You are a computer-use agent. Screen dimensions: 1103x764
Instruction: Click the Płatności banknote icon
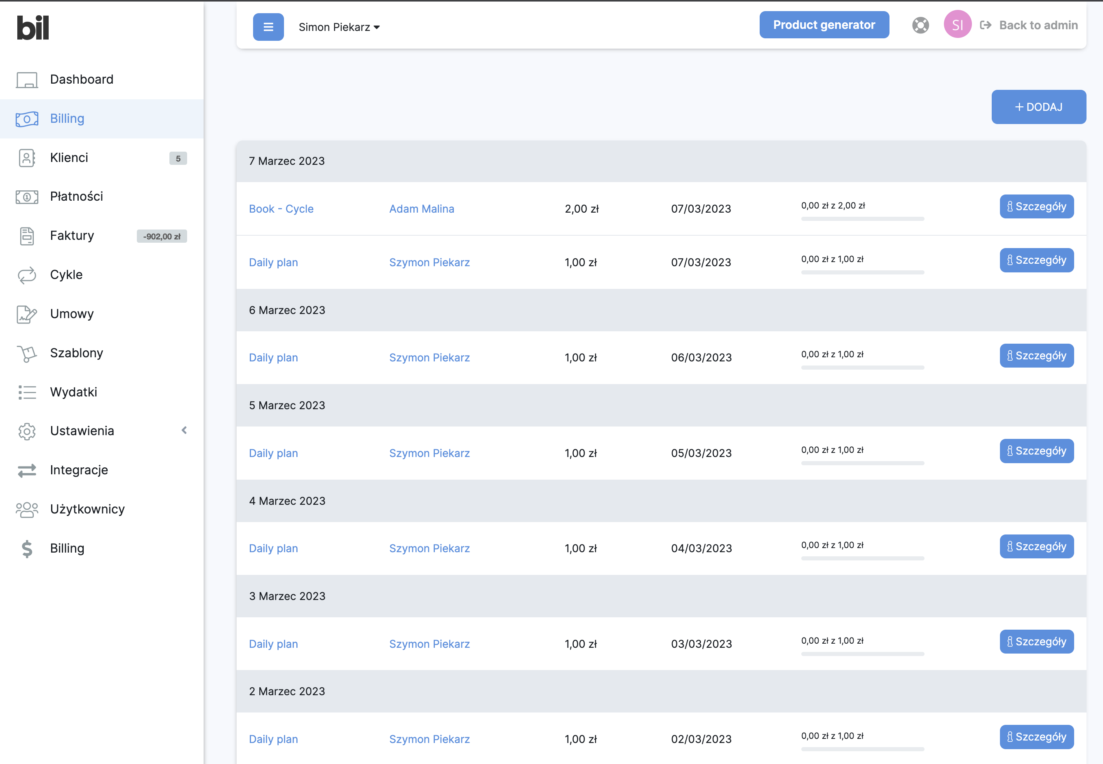pyautogui.click(x=27, y=197)
